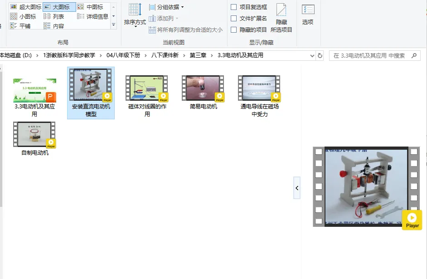Open folder options (选项)
This screenshot has height=279, width=427.
[308, 15]
